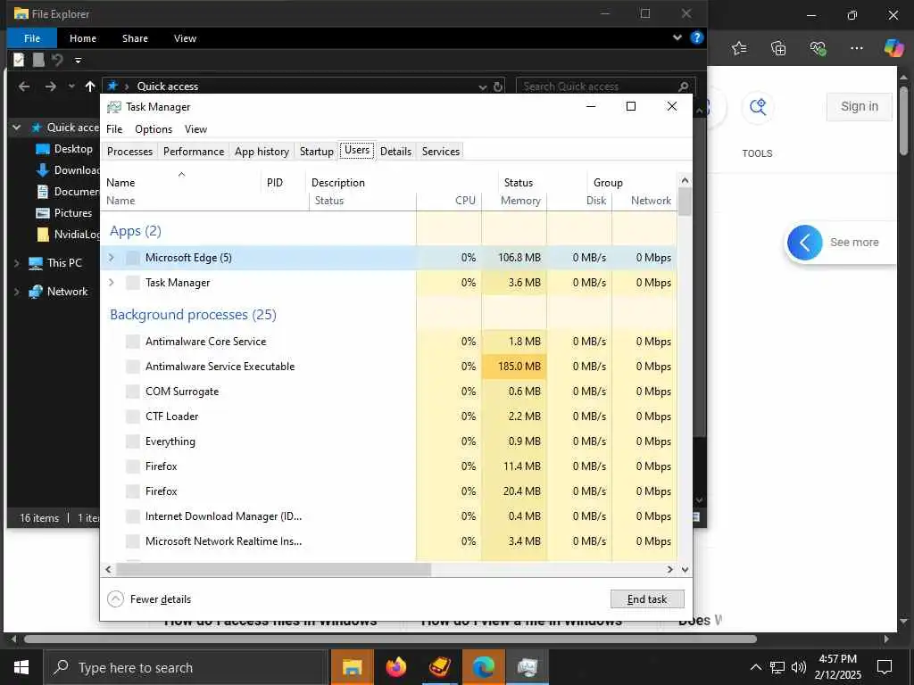Show hidden system tray icons
Image resolution: width=914 pixels, height=685 pixels.
coord(755,667)
